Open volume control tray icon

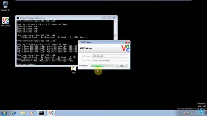tap(191, 113)
